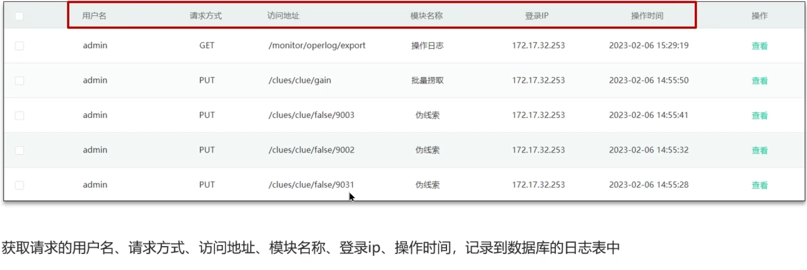807x270 pixels.
Task: Click the 批量捞取 module name cell
Action: [427, 81]
